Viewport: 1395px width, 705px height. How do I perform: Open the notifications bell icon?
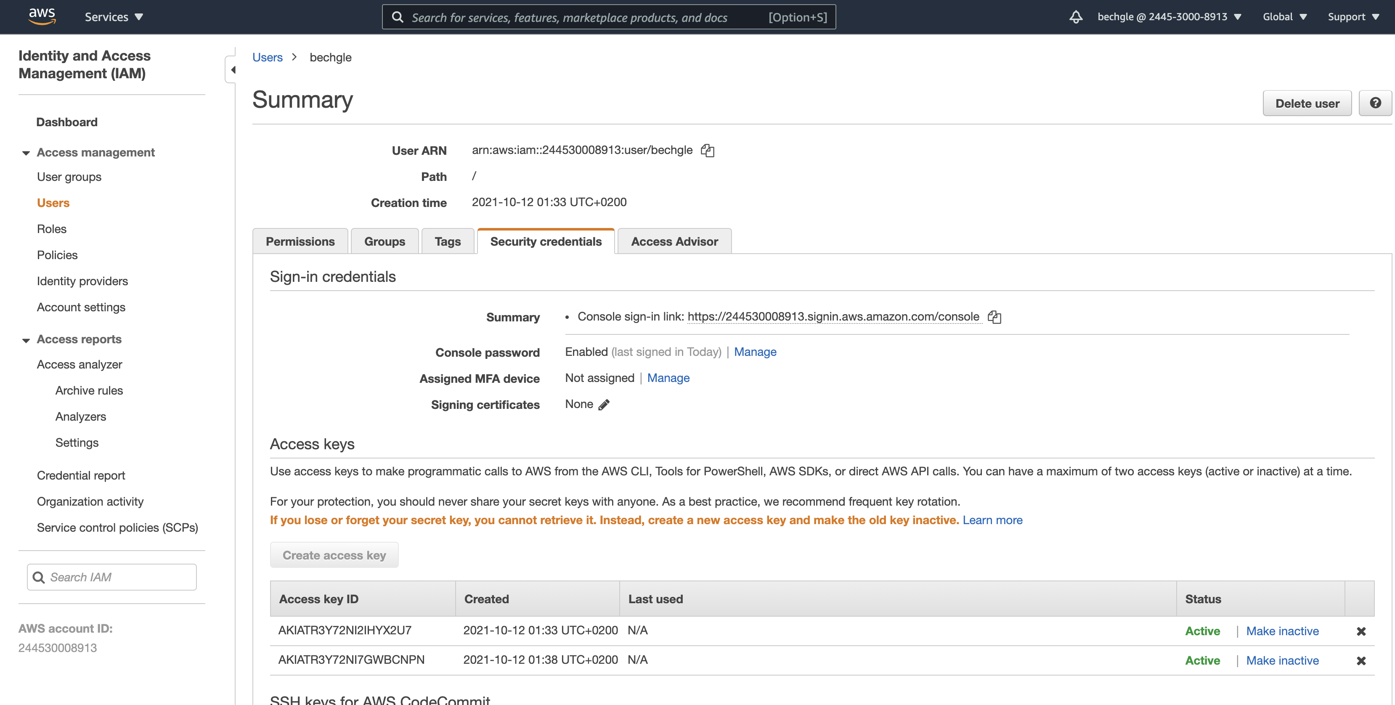click(x=1076, y=17)
